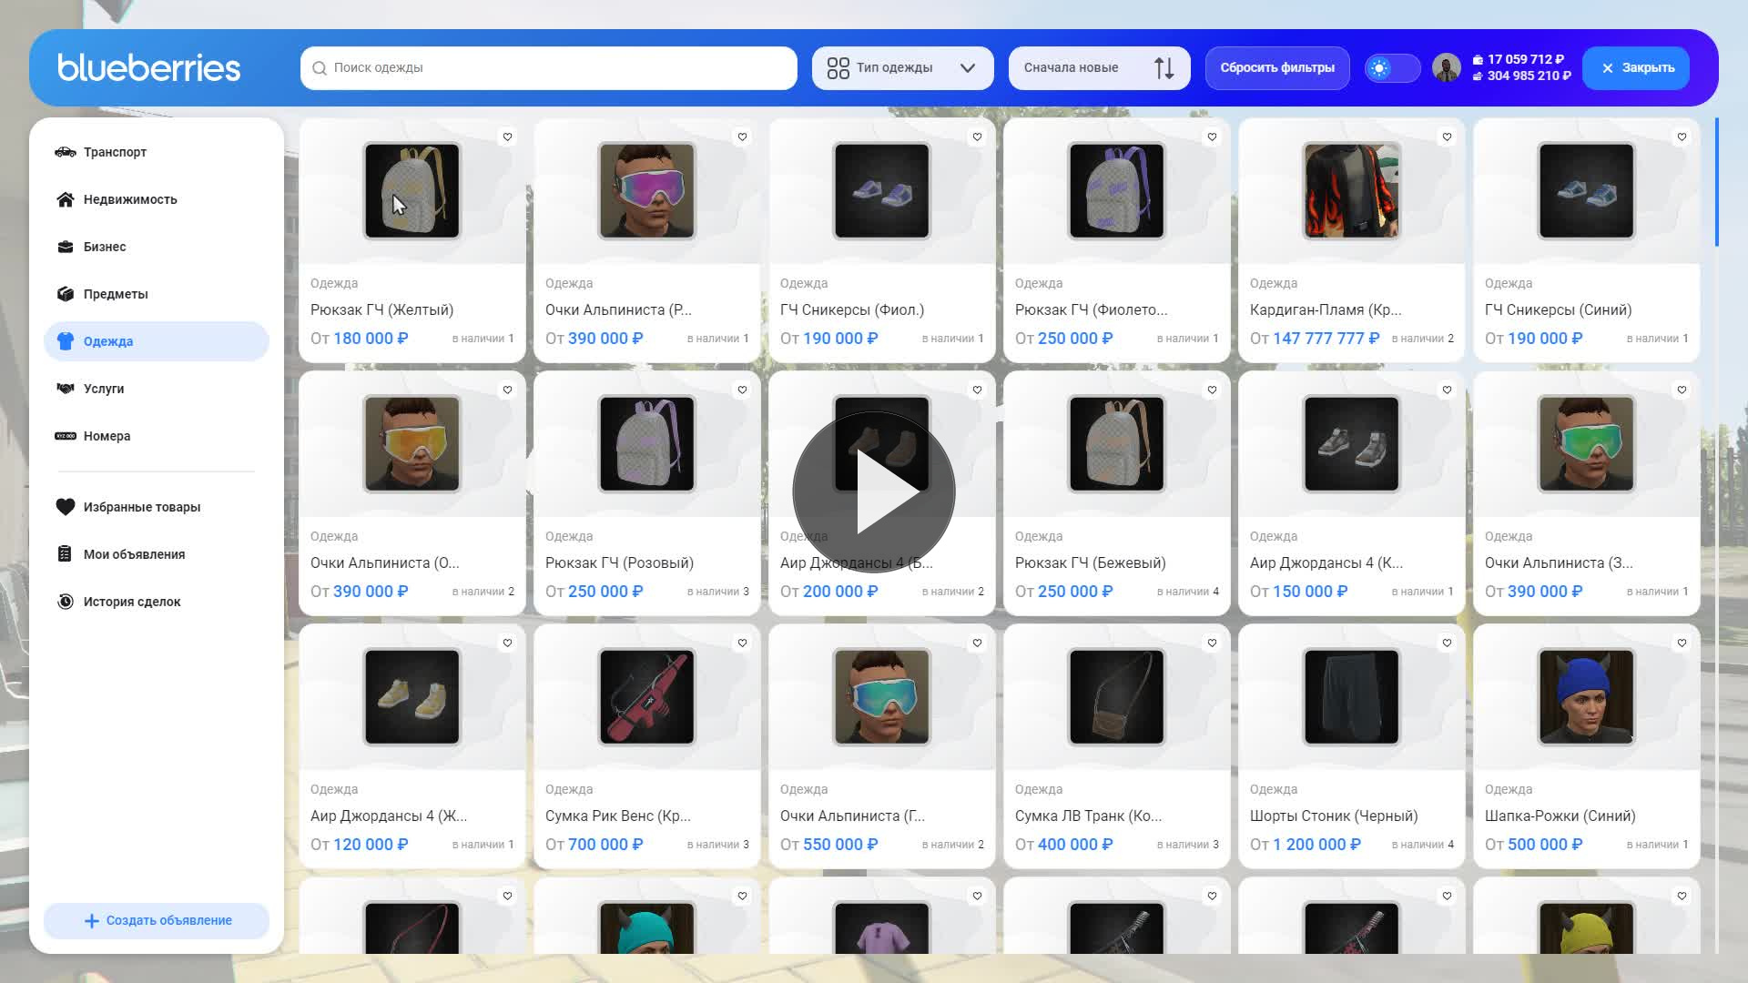Open the Номера category
The image size is (1748, 983).
[x=157, y=436]
